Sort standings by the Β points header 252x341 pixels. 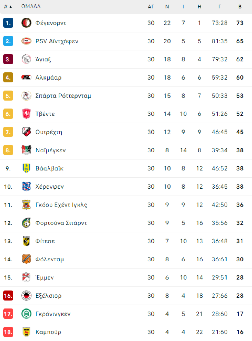point(240,7)
